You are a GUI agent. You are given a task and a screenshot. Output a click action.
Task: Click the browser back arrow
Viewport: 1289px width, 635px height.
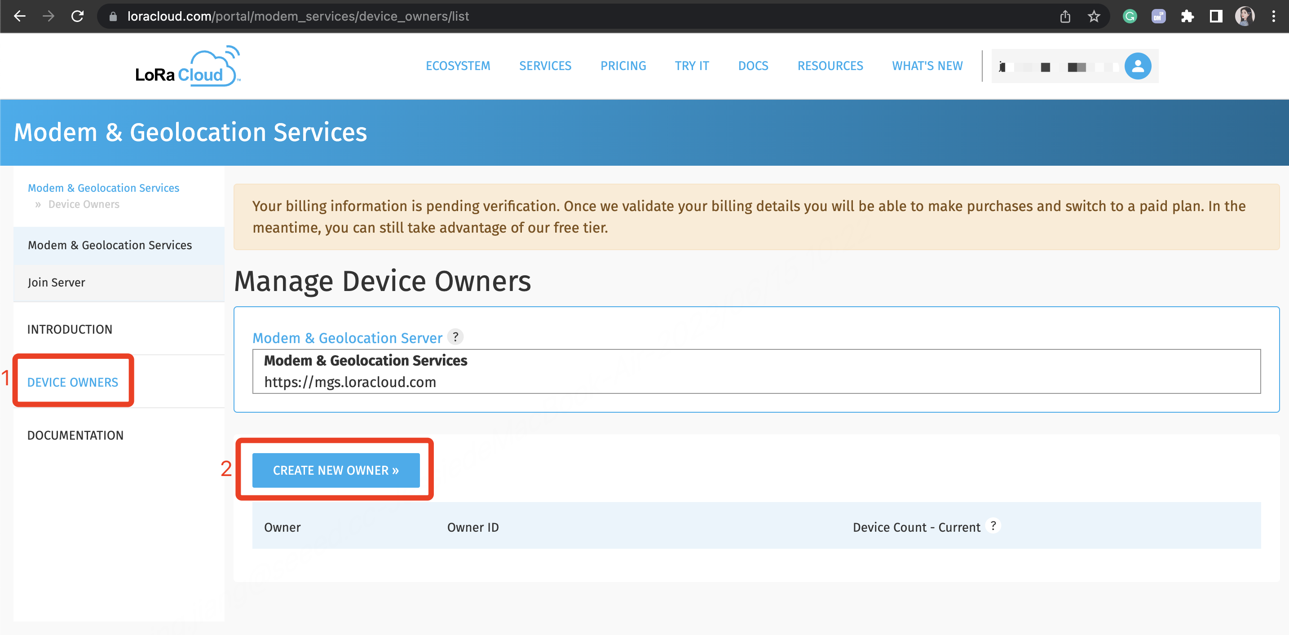[19, 16]
